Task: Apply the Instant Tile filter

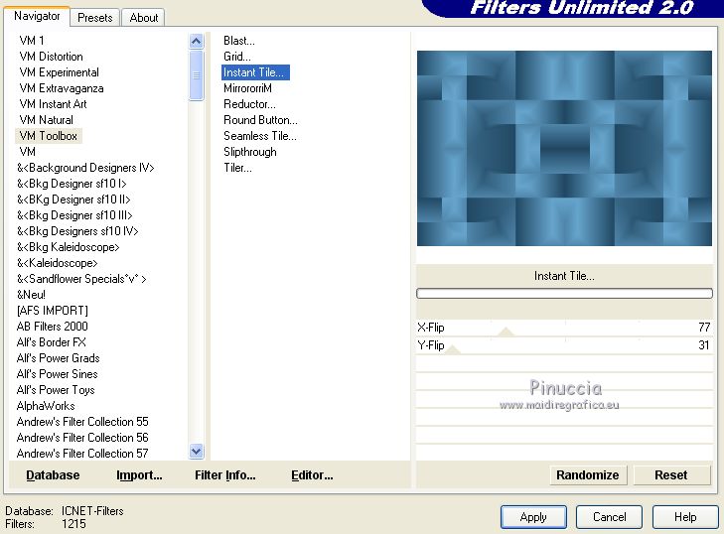Action: [x=533, y=517]
